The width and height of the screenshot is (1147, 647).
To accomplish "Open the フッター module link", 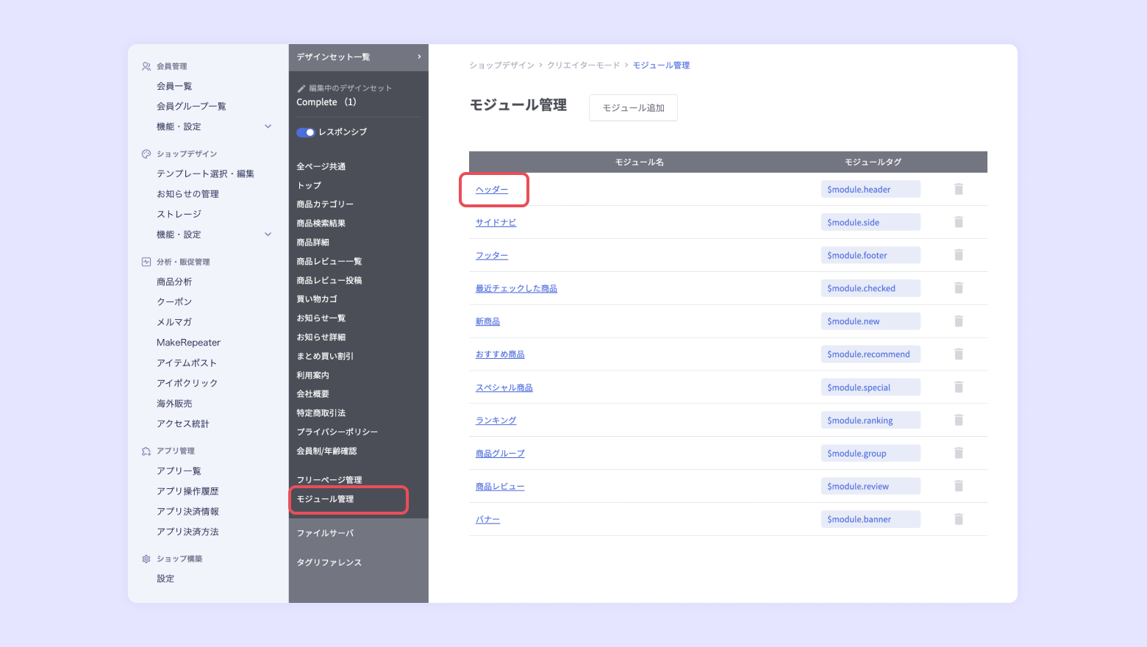I will tap(492, 255).
